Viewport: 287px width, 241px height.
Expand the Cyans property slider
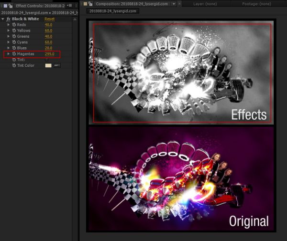coord(9,42)
